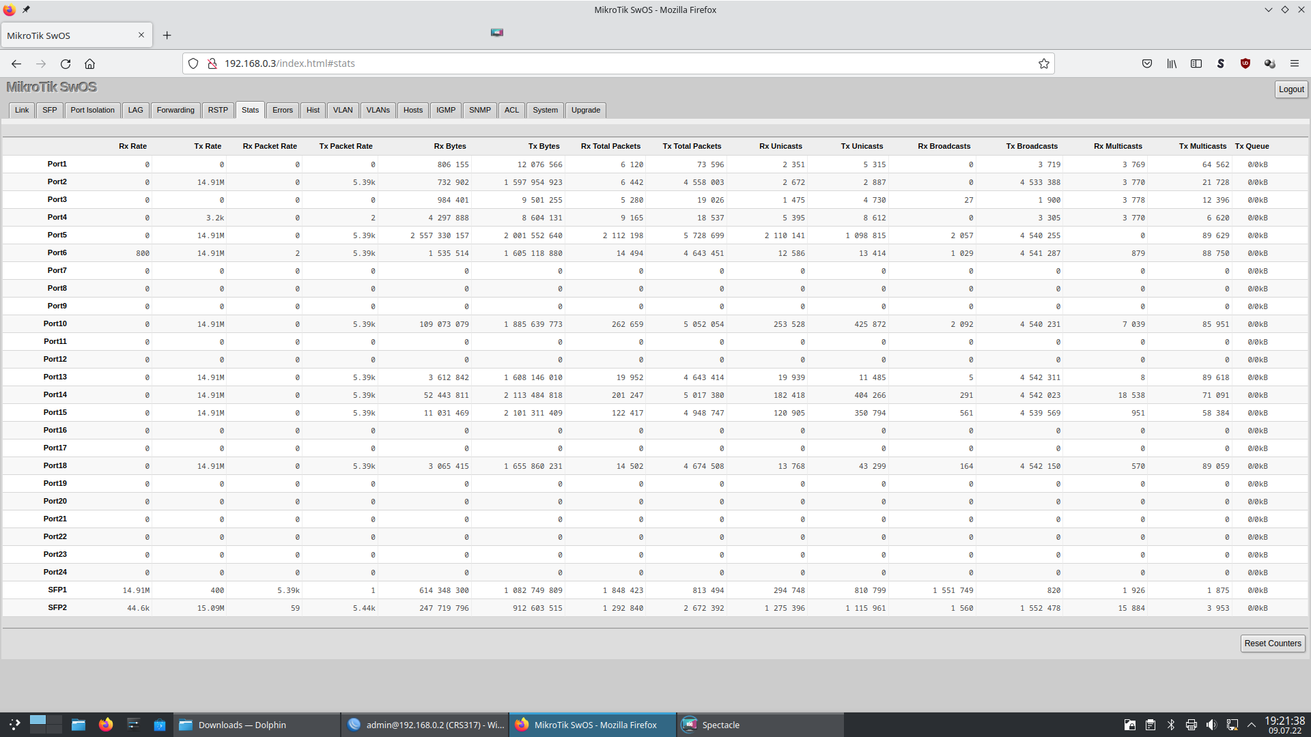Open the Save to Pocket icon
The height and width of the screenshot is (737, 1311).
1147,63
